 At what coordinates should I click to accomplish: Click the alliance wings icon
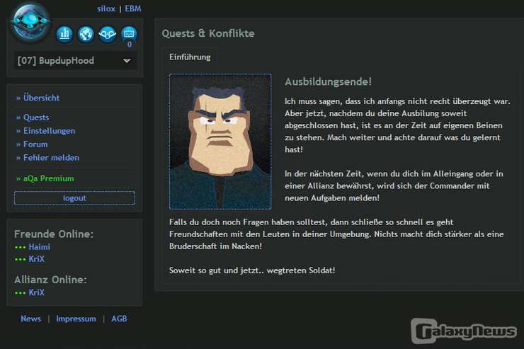[107, 33]
